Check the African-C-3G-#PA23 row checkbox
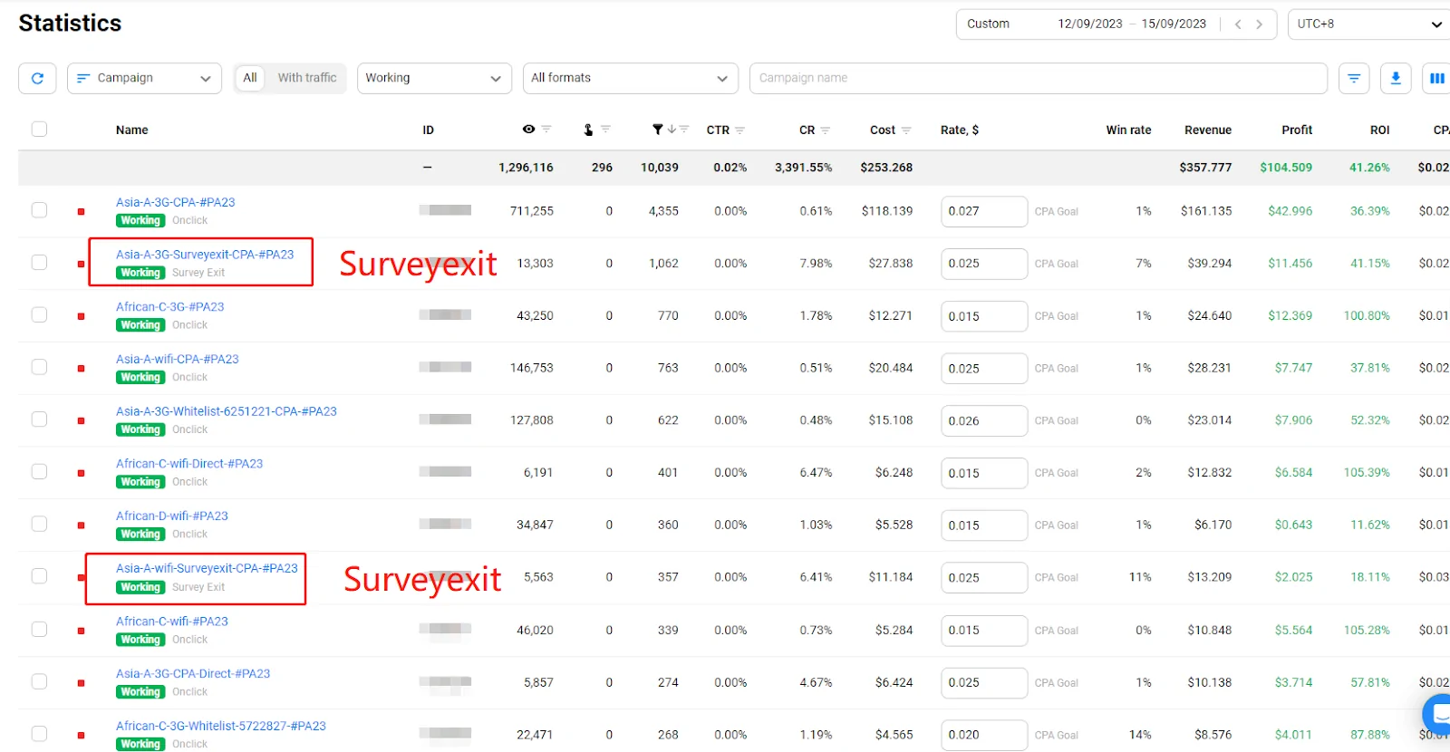The height and width of the screenshot is (752, 1450). coord(39,314)
